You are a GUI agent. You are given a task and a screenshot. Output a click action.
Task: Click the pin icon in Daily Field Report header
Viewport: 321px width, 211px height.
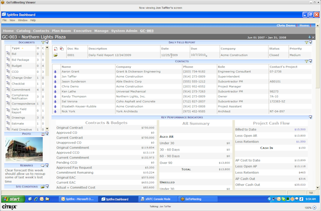point(310,42)
